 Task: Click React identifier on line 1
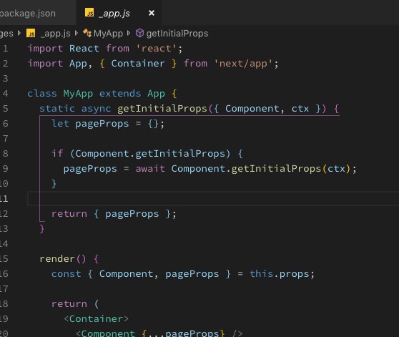click(84, 49)
